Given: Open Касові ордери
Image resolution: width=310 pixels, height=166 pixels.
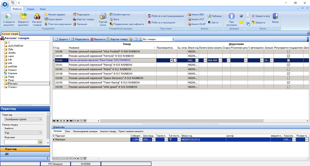Looking at the screenshot, I should point(55,15).
